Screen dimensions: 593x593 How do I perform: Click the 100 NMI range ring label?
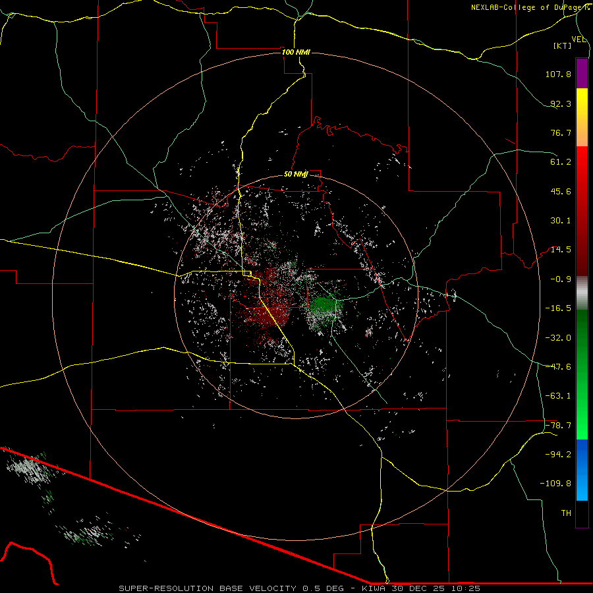(x=296, y=52)
